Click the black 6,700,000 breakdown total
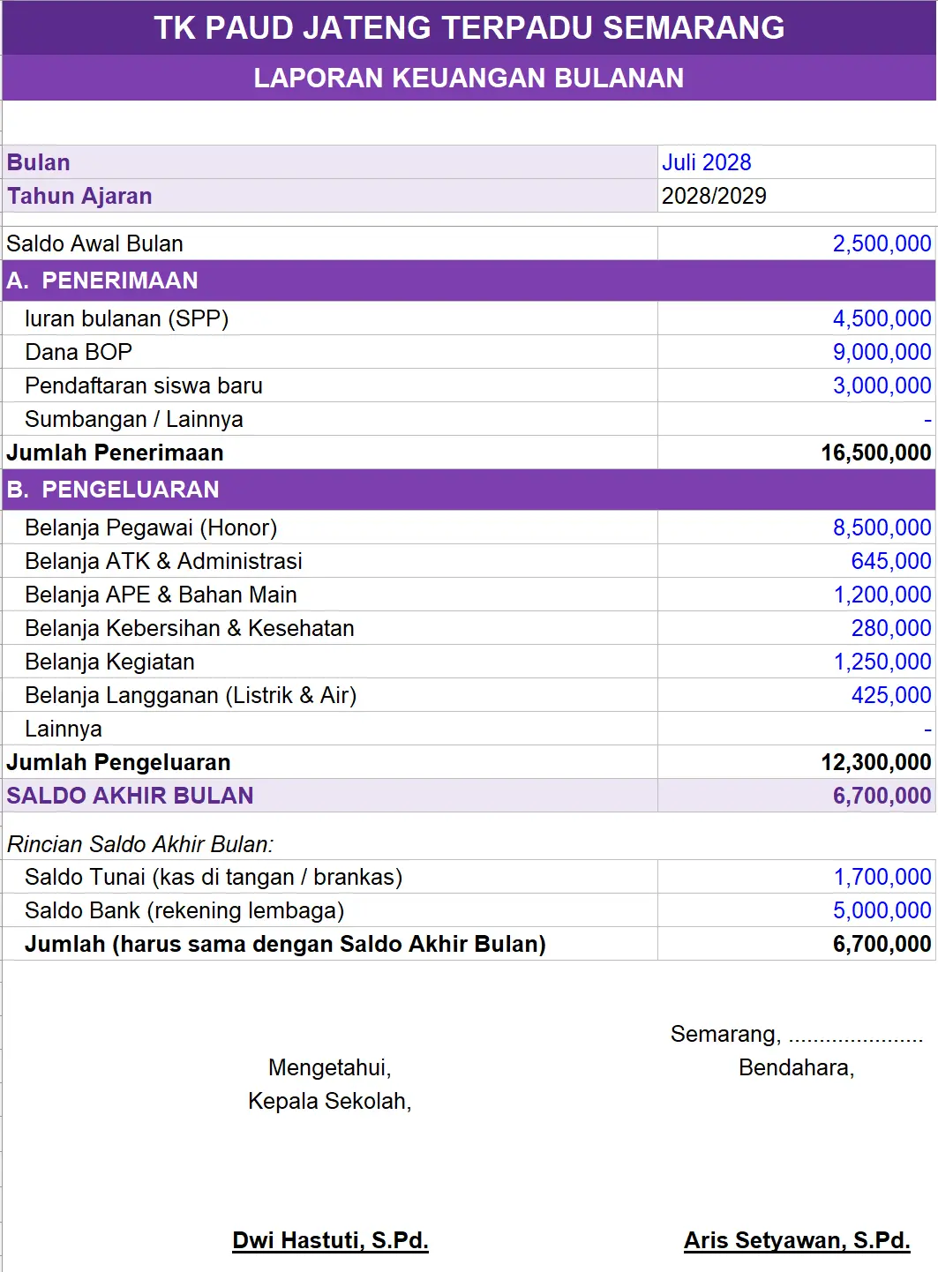The height and width of the screenshot is (1272, 938). [882, 944]
